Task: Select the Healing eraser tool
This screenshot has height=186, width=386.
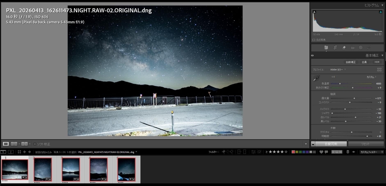Action: tap(344, 47)
